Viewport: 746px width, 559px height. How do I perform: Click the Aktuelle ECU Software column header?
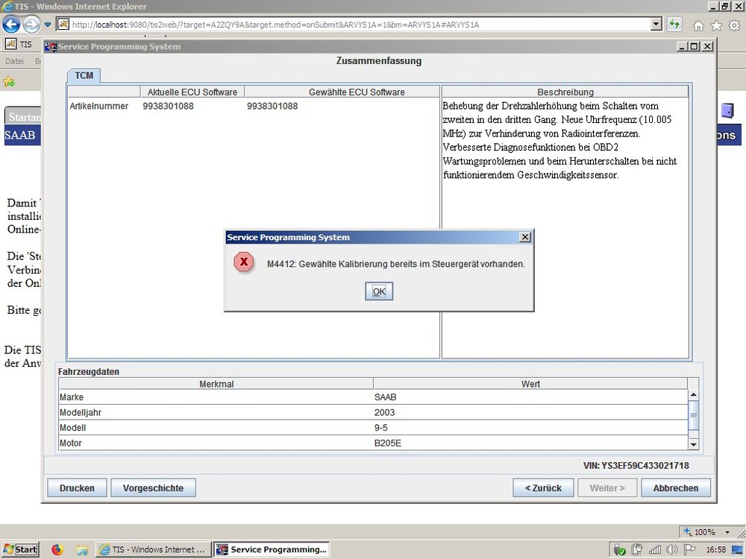[192, 92]
